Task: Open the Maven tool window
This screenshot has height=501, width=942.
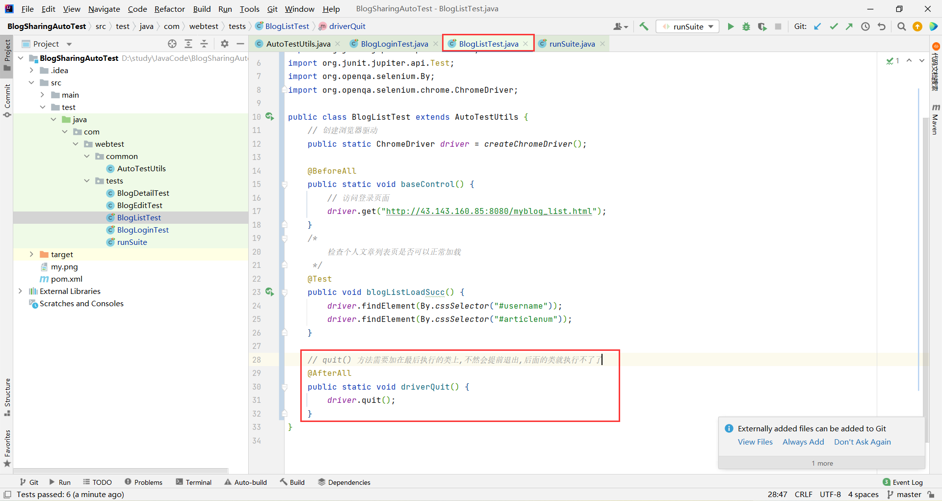Action: [936, 120]
